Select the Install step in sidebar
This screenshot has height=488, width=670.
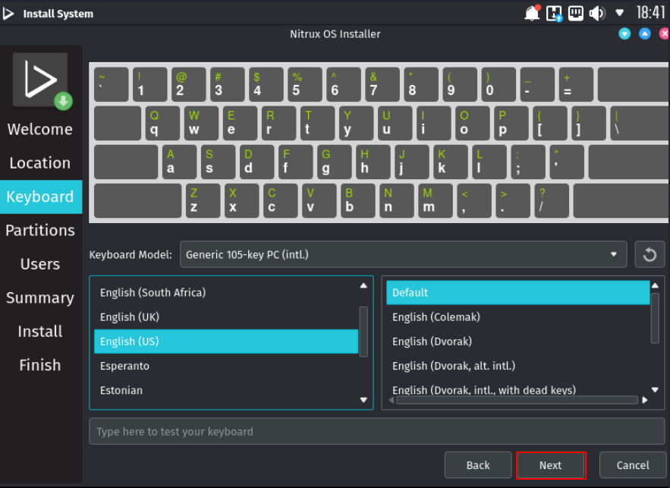(x=40, y=332)
